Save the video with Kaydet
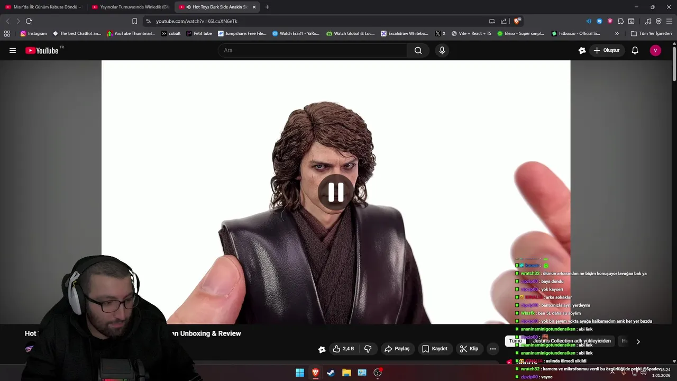Image resolution: width=677 pixels, height=381 pixels. [435, 349]
